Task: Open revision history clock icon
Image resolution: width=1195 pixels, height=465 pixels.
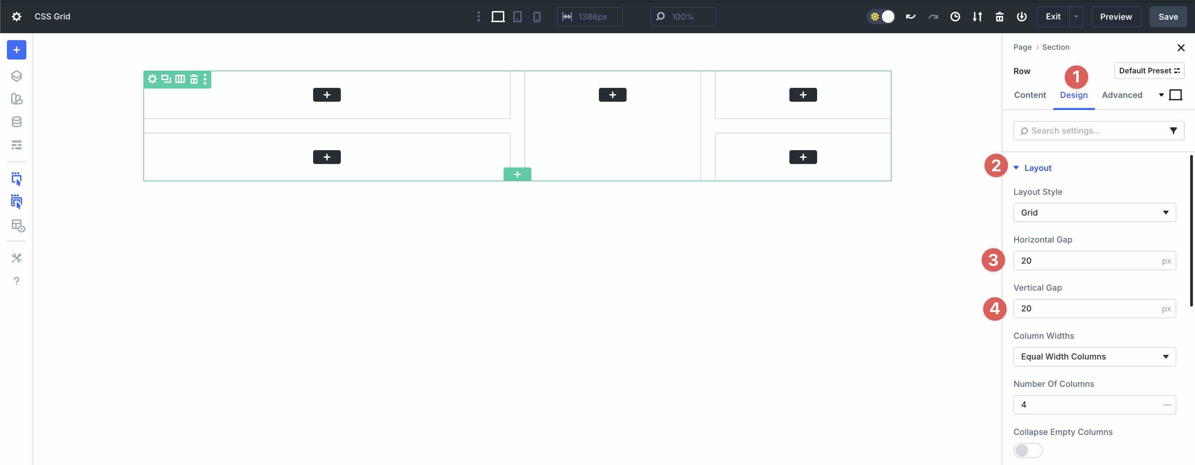Action: pos(955,16)
